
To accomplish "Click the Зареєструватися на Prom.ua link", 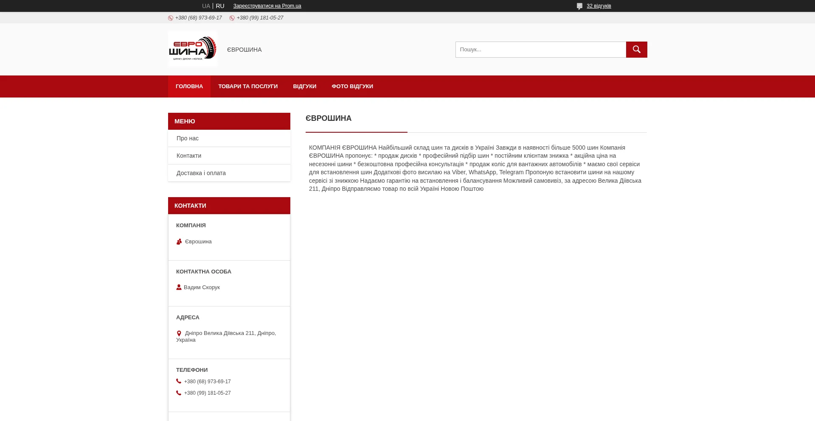I will point(267,6).
